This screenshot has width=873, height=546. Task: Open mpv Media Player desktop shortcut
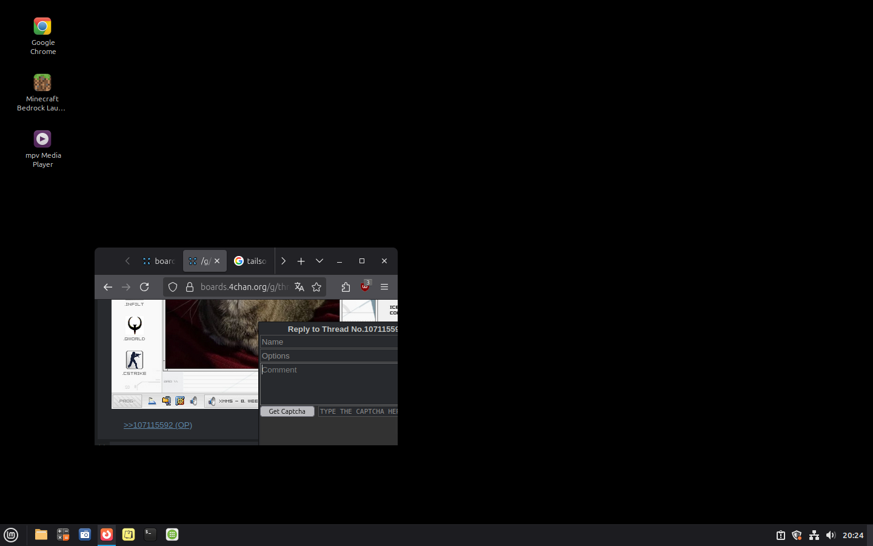pos(42,149)
